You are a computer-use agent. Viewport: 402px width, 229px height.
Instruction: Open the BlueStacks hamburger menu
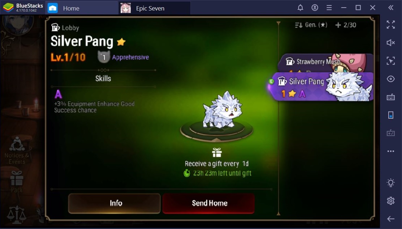click(x=329, y=8)
